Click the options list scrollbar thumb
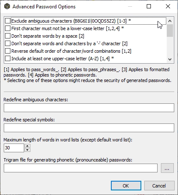 click(170, 31)
